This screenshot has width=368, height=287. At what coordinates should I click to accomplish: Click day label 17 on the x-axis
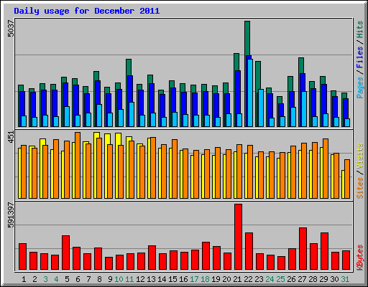[194, 279]
